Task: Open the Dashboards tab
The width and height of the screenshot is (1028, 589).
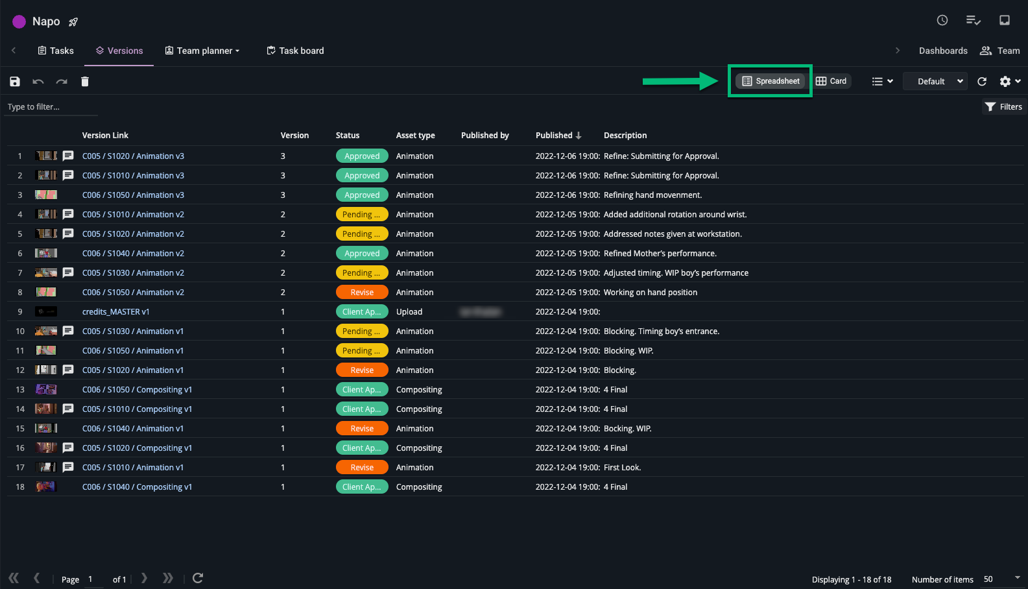Action: coord(943,51)
